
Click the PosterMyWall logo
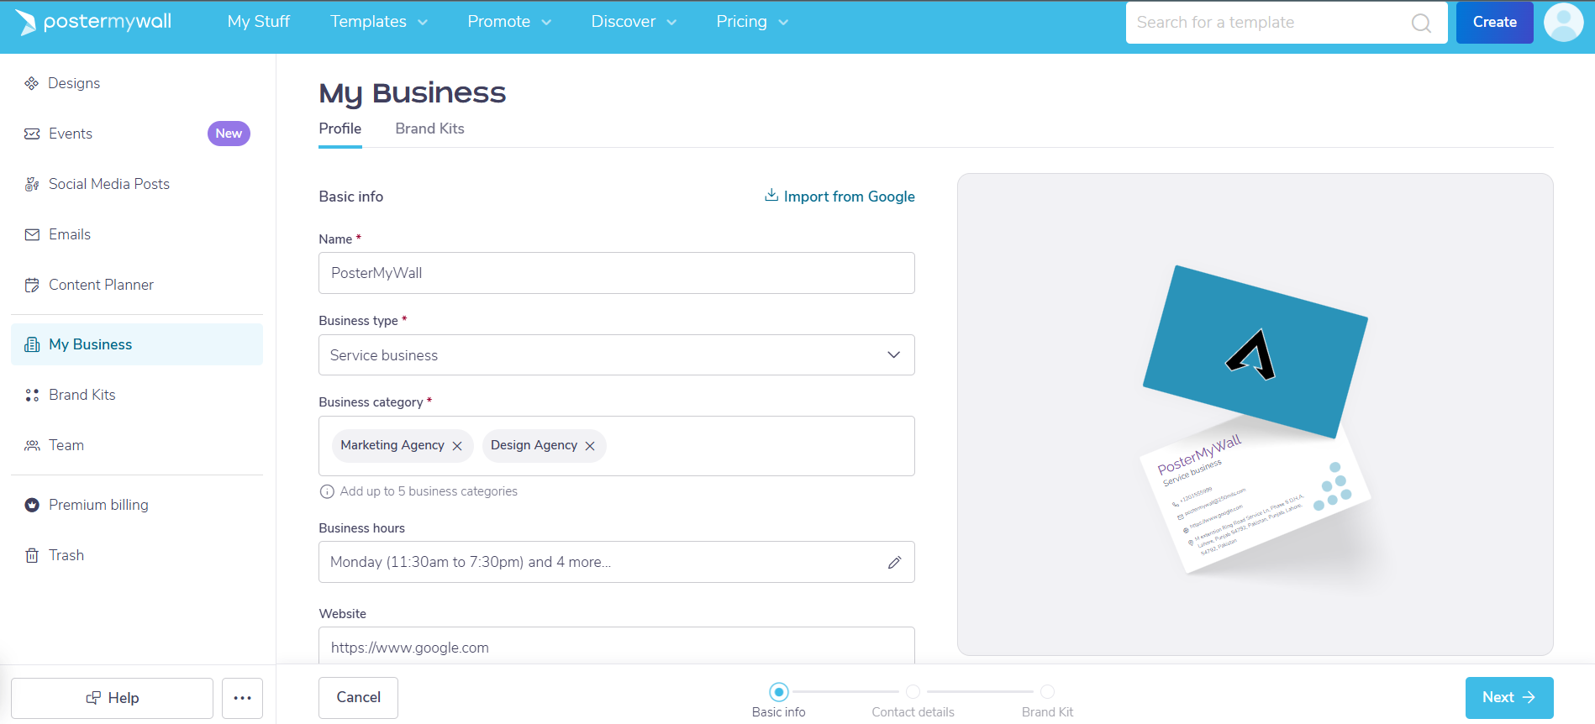93,22
